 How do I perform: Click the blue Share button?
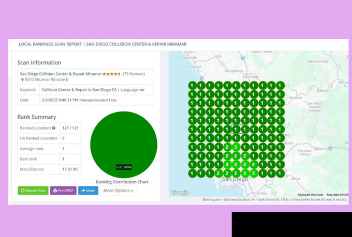pyautogui.click(x=88, y=191)
